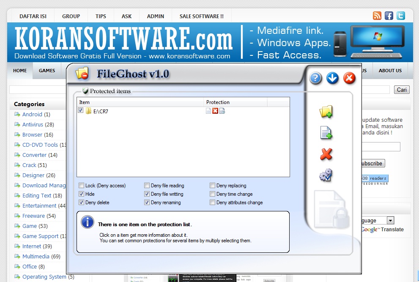Viewport: 419px width, 282px height.
Task: Open the Crack category link
Action: (30, 165)
